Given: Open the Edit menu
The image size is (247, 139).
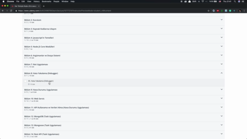Looking at the screenshot, I should pos(23,2).
